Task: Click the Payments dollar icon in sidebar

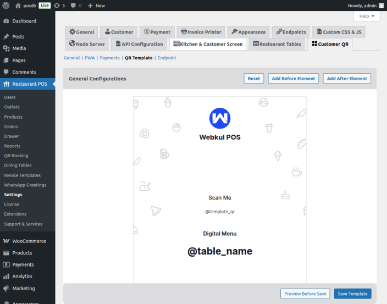Action: (7, 264)
